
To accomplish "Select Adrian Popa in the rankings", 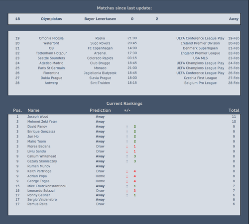I will 37,176.
